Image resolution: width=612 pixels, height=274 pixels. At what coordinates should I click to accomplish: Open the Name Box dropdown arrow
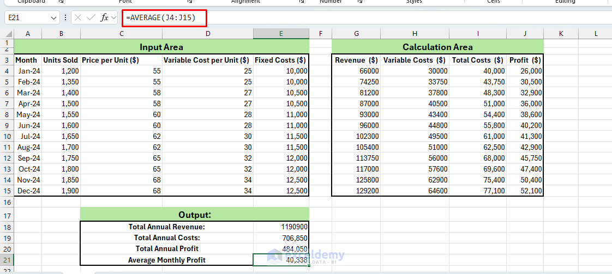click(53, 18)
